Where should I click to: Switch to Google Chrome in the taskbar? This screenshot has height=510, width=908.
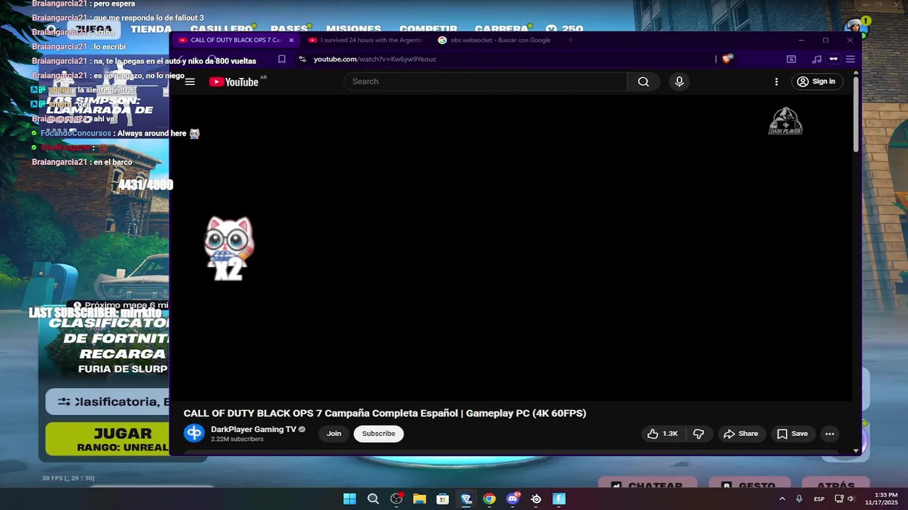point(489,499)
